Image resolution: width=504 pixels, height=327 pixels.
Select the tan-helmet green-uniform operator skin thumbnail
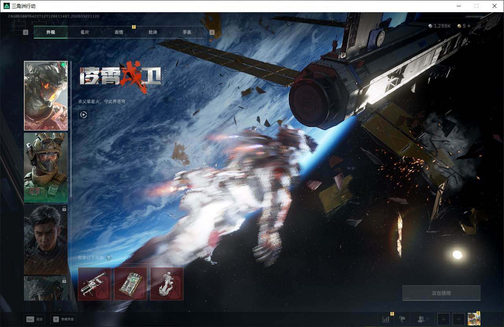coord(46,167)
